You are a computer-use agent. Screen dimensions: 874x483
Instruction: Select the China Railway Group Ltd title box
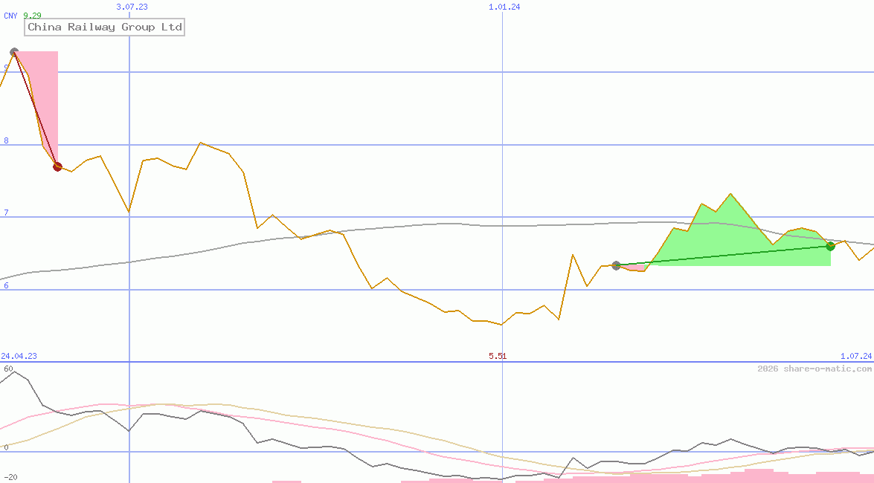[104, 27]
